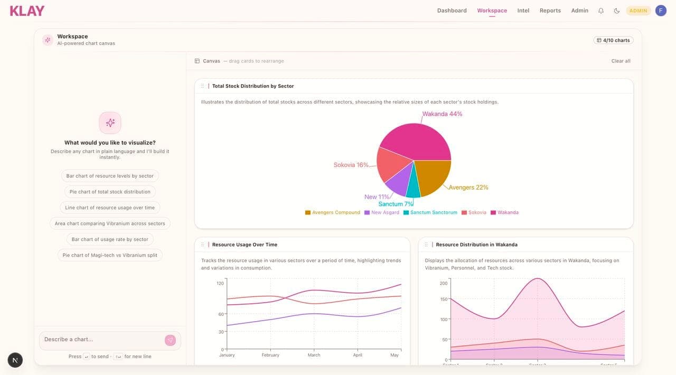The image size is (676, 375).
Task: Click 'February' axis label in line chart
Action: tap(270, 355)
